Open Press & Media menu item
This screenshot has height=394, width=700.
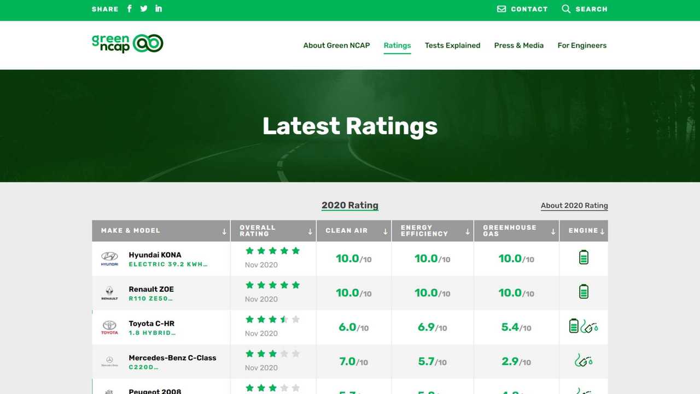point(519,45)
